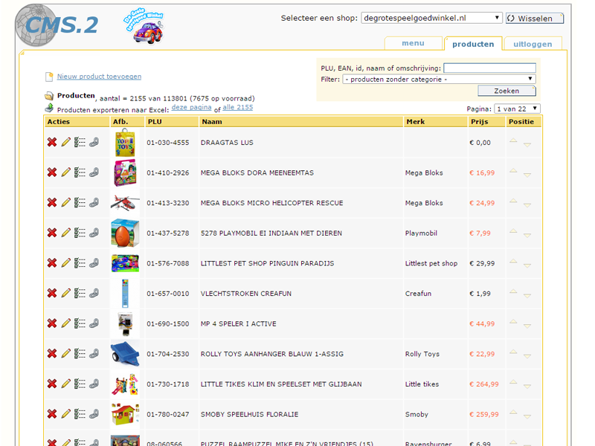
Task: Click link chain icon for DRAAGTAS LUS
Action: coord(94,142)
